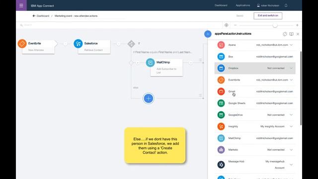Open Applications in top navigation

tap(243, 5)
